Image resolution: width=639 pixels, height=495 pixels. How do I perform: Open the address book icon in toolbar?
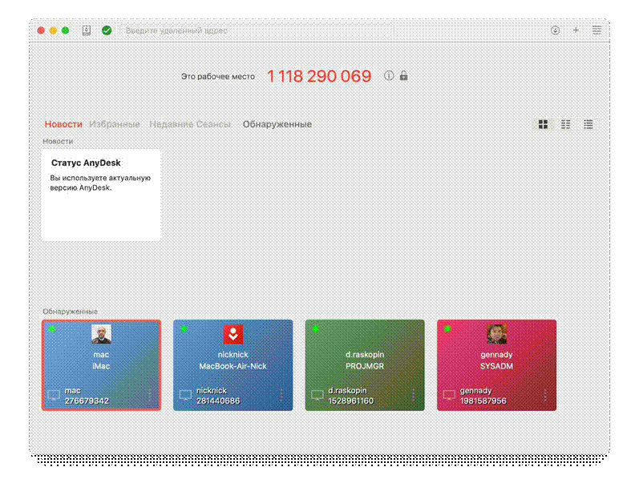pyautogui.click(x=87, y=30)
